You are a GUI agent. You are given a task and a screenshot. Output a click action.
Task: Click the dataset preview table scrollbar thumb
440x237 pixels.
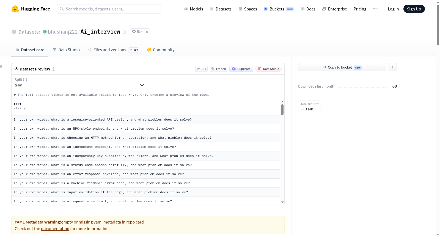[x=282, y=110]
